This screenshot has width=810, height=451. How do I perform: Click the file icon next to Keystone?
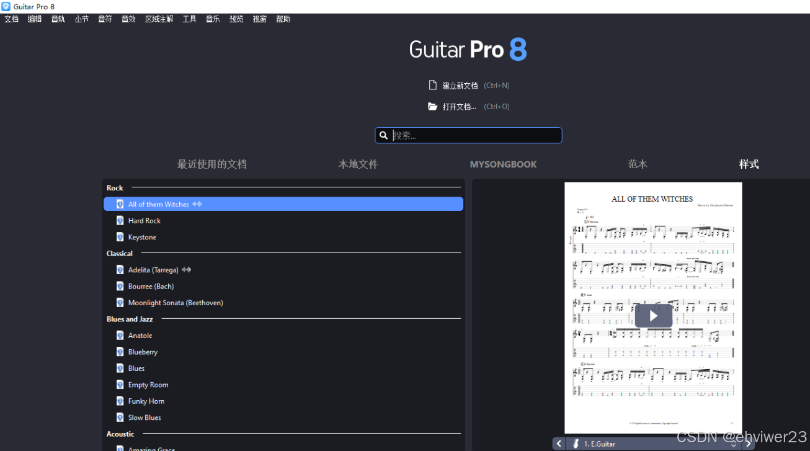click(120, 237)
